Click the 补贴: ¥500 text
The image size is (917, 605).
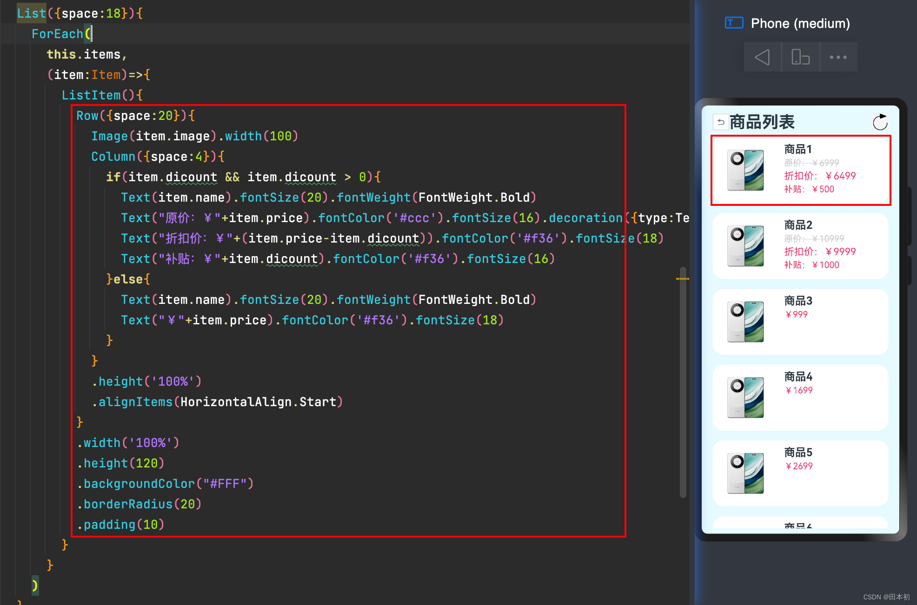(x=809, y=189)
